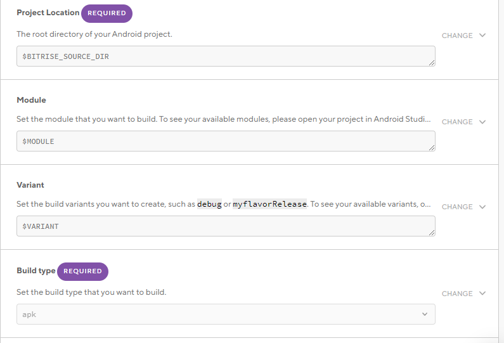Click 'The root directory of your Android project.' text
This screenshot has height=343, width=504.
tap(94, 34)
